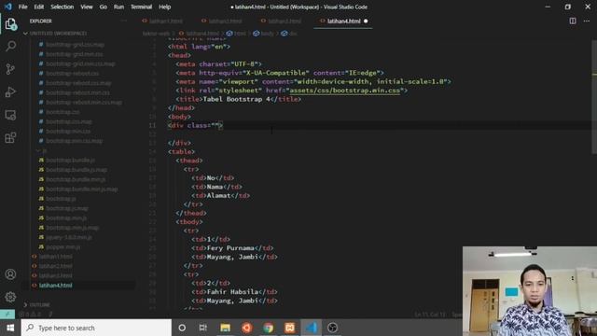Screen dimensions: 597x336
Task: Open File Explorer from the taskbar
Action: point(225,328)
